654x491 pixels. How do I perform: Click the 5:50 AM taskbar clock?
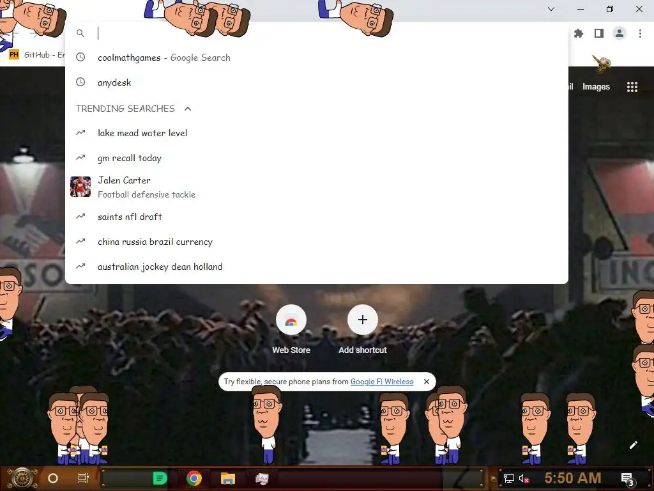(x=572, y=478)
